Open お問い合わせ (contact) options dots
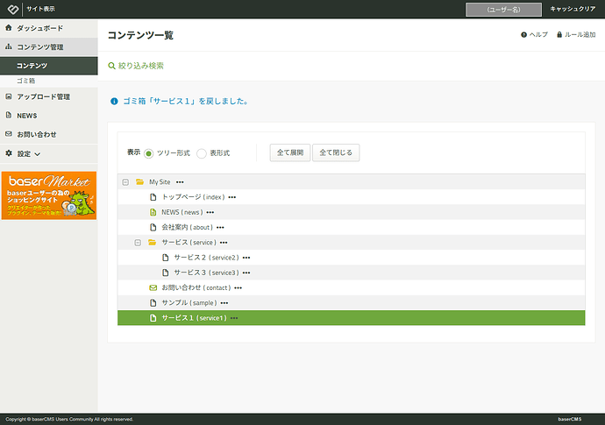 click(238, 288)
